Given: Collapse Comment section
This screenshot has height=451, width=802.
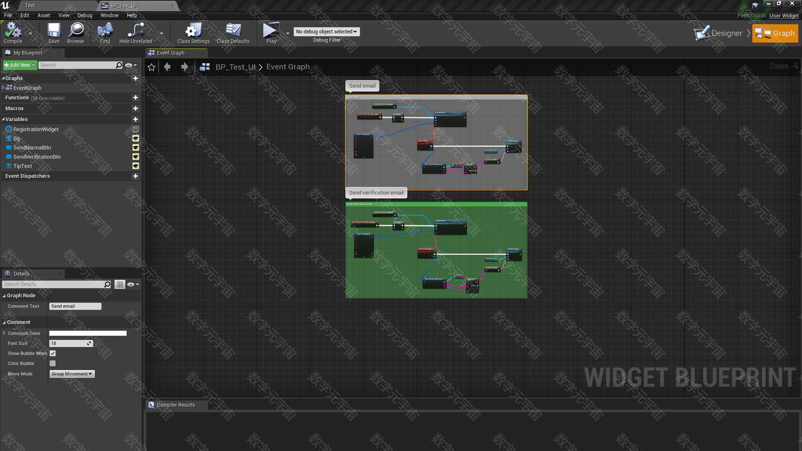Looking at the screenshot, I should pos(4,323).
